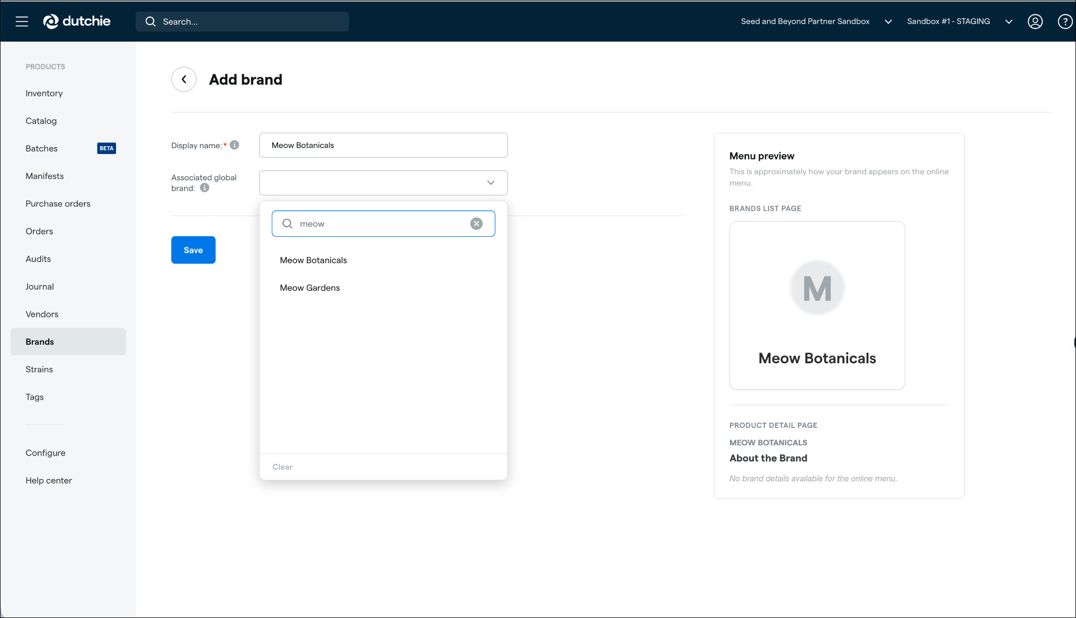The width and height of the screenshot is (1076, 618).
Task: Show info tooltip for Associated global brand
Action: click(x=204, y=187)
